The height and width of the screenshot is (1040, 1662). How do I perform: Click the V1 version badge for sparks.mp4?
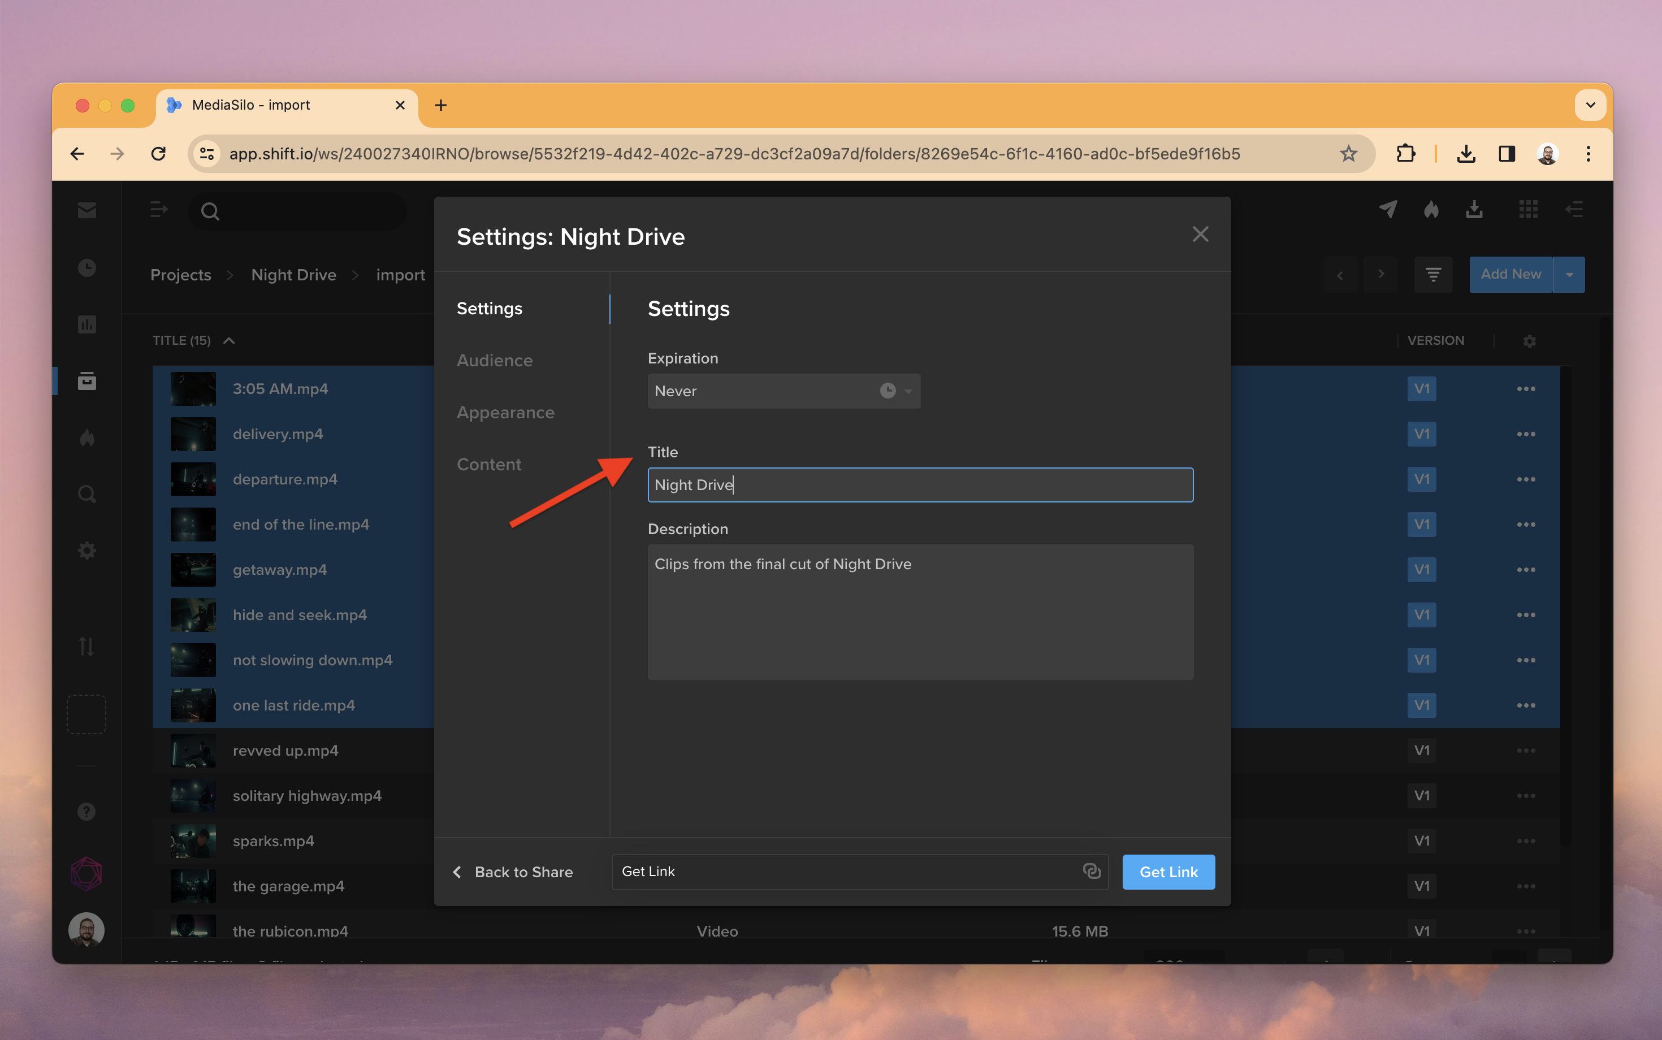tap(1421, 840)
